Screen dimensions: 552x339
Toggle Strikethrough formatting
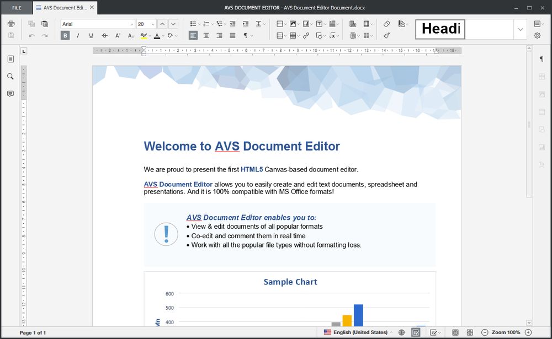coord(104,35)
